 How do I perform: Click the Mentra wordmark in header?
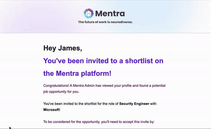point(110,13)
